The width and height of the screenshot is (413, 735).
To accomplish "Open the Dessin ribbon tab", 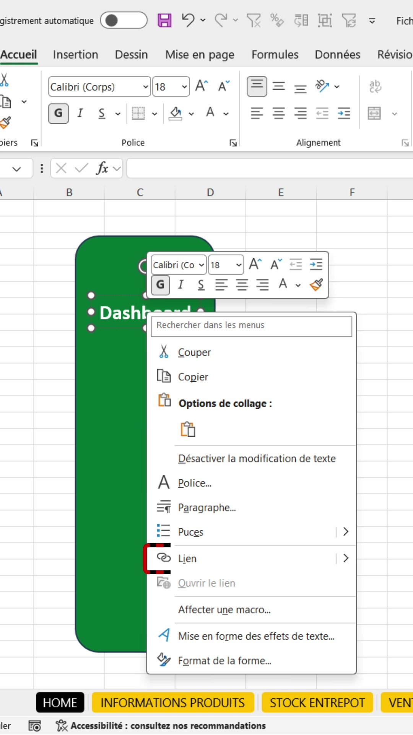I will [131, 55].
